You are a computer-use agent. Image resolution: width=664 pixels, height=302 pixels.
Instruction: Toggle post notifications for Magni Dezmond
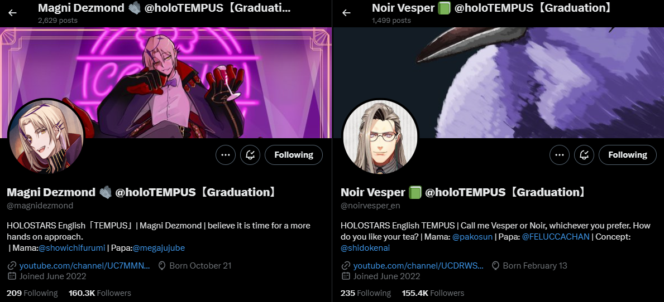click(250, 155)
